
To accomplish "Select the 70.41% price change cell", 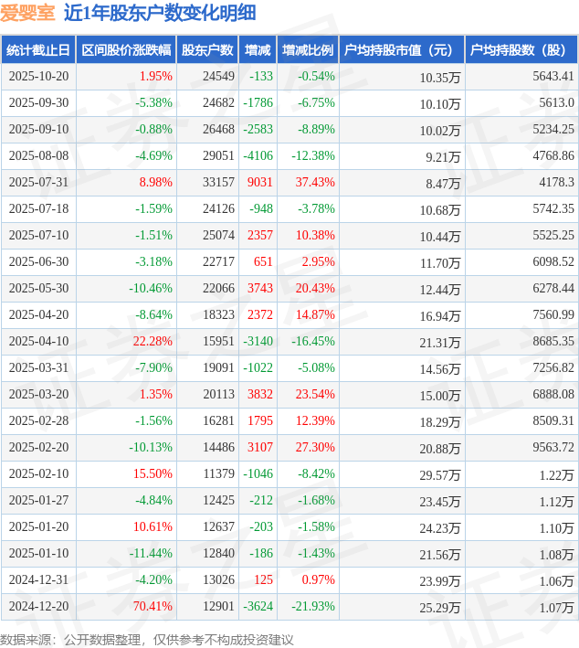I will coord(153,607).
